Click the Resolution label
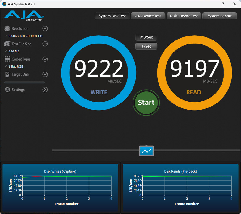The height and width of the screenshot is (214, 241). pyautogui.click(x=20, y=29)
